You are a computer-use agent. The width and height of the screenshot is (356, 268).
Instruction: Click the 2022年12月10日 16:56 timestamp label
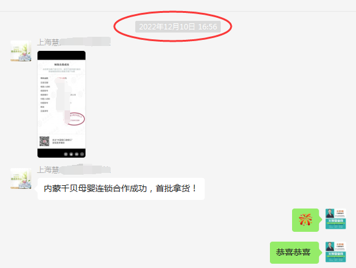178,27
